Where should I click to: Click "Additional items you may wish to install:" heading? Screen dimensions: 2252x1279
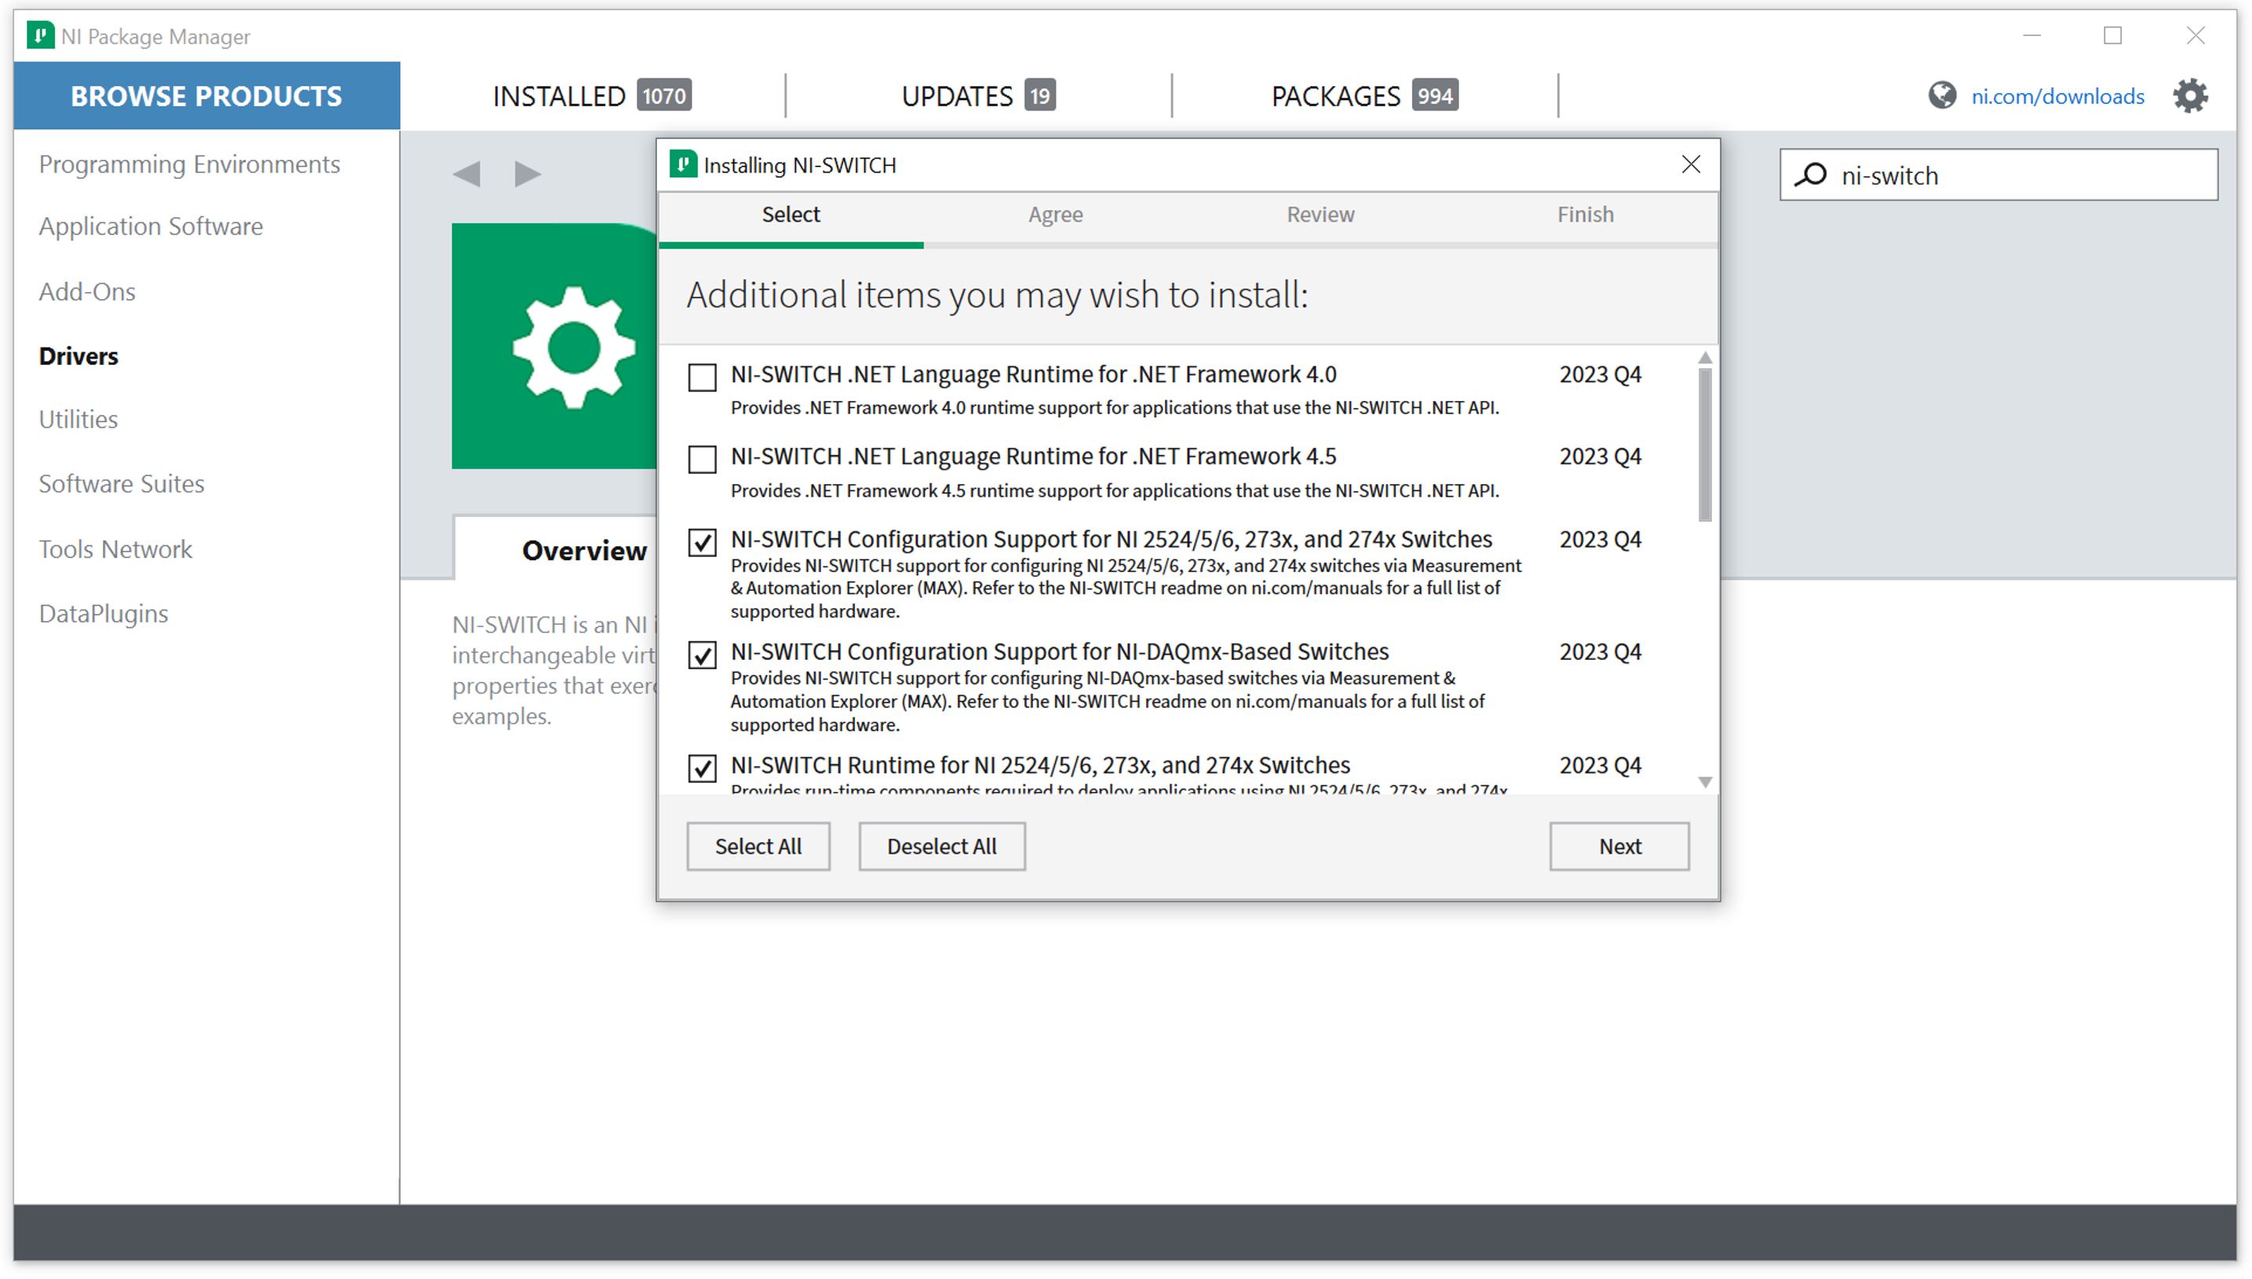(998, 294)
